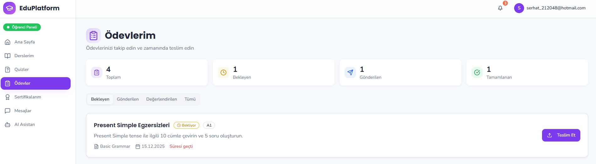Click the Ödevlerim page heading
Image resolution: width=596 pixels, height=164 pixels.
tap(130, 35)
